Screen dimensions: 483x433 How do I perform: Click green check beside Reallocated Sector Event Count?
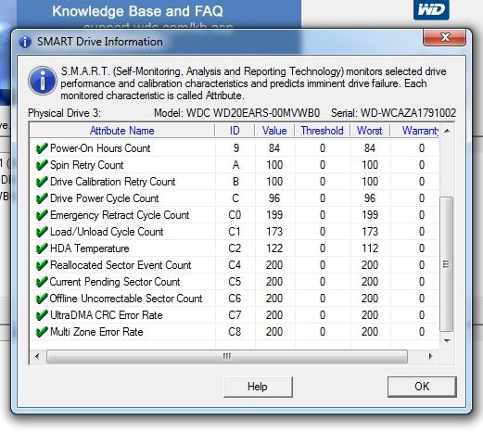click(42, 265)
